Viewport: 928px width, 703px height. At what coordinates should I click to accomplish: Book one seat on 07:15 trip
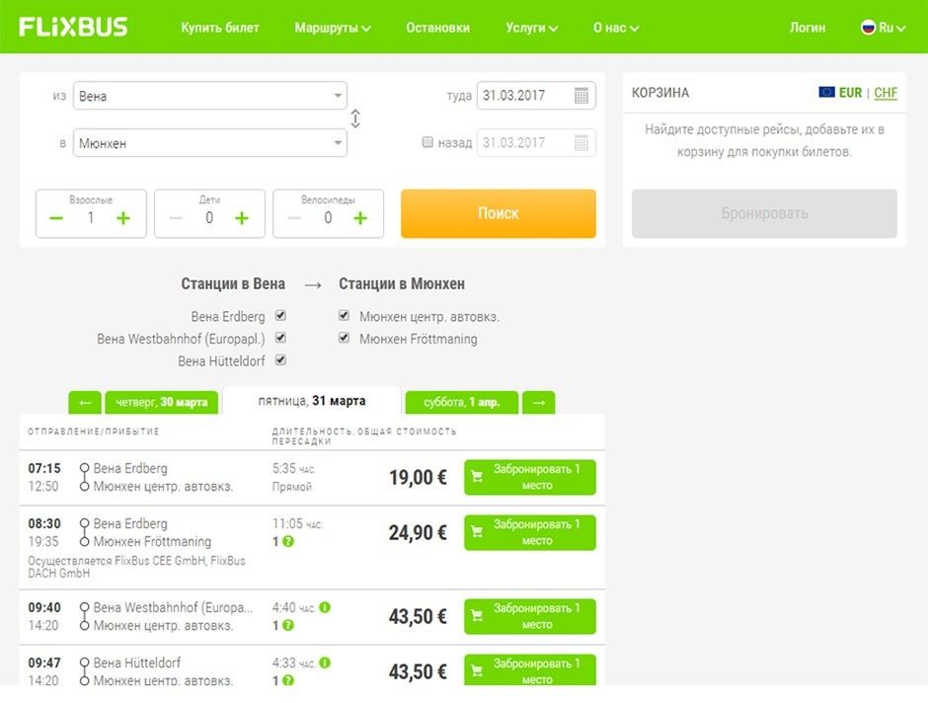click(530, 477)
